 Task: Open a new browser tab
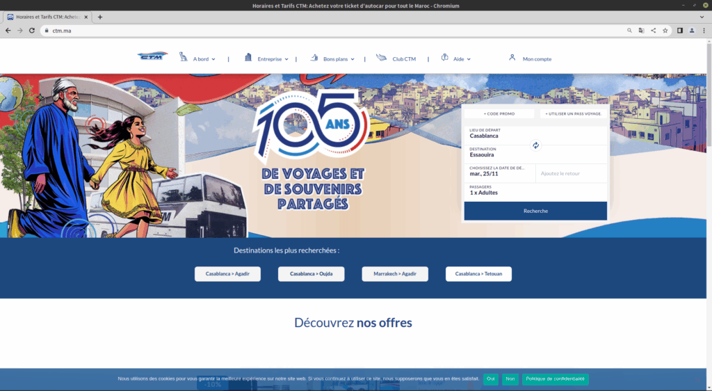(x=100, y=17)
